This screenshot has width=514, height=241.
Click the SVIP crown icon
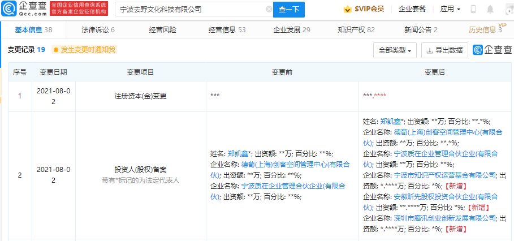coord(348,9)
